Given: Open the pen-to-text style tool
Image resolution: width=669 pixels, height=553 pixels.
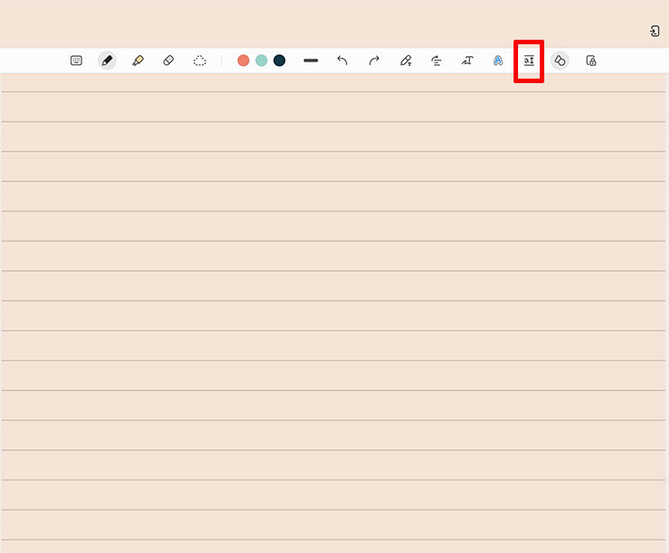Looking at the screenshot, I should pyautogui.click(x=406, y=61).
